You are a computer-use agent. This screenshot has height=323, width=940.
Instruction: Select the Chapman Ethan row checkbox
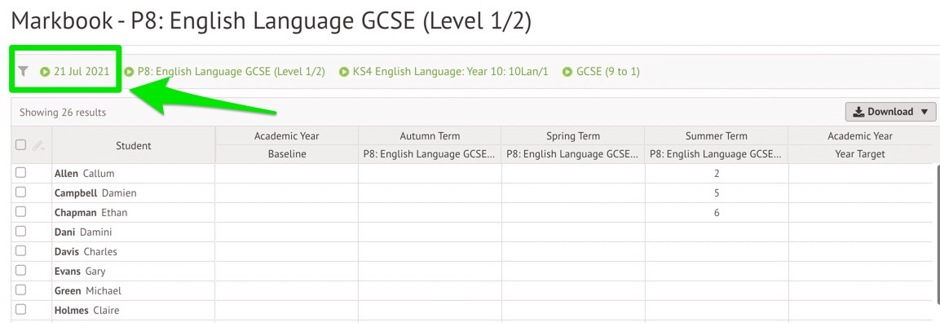coord(21,211)
